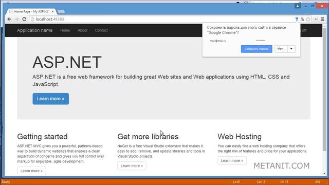The height and width of the screenshot is (185, 329).
Task: Go back using the browser back arrow
Action: click(x=9, y=19)
